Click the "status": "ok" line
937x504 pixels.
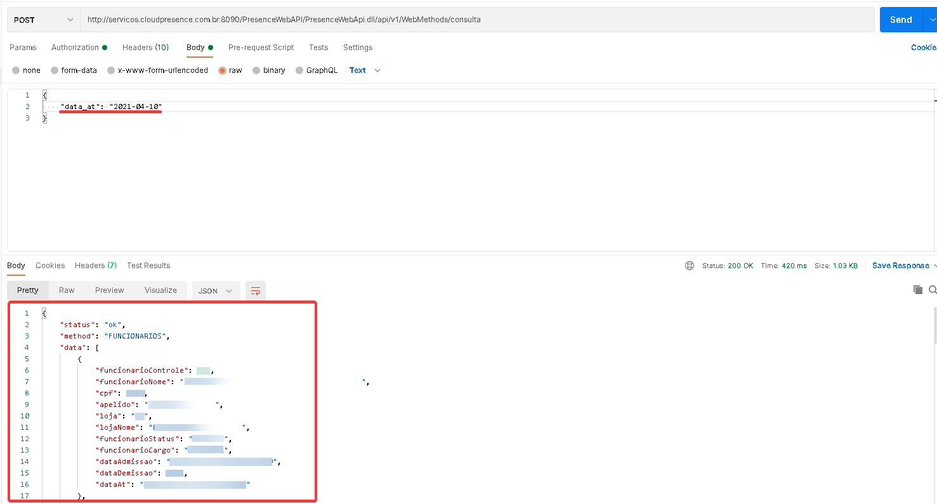92,325
